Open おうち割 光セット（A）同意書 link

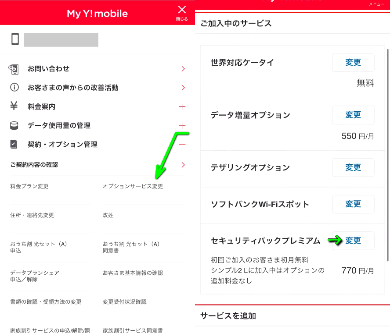[x=131, y=247]
